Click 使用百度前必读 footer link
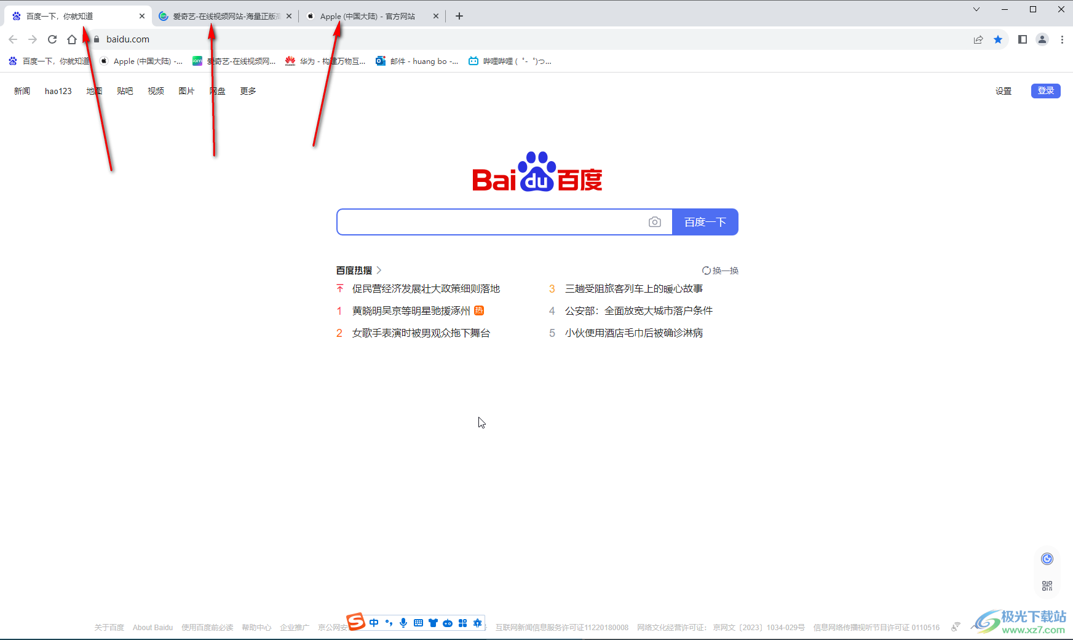 tap(207, 628)
